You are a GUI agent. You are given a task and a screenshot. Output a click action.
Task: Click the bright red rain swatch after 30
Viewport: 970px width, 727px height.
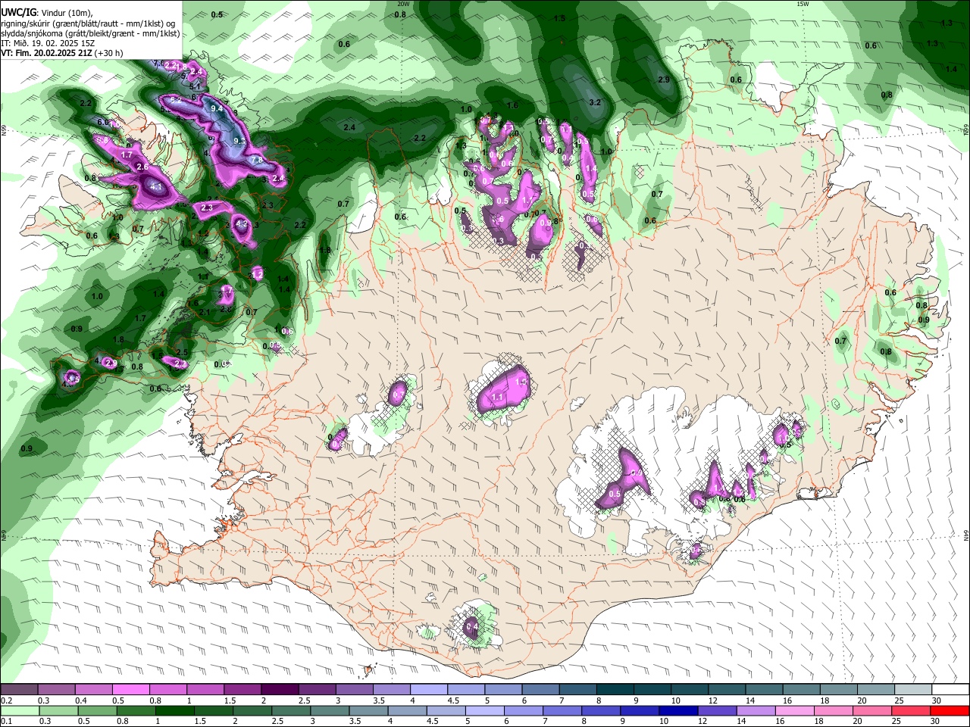coord(950,710)
